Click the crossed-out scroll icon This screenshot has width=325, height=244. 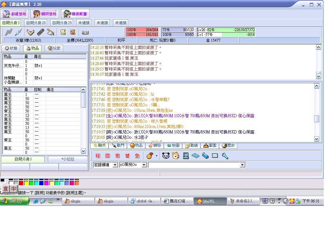(73, 32)
